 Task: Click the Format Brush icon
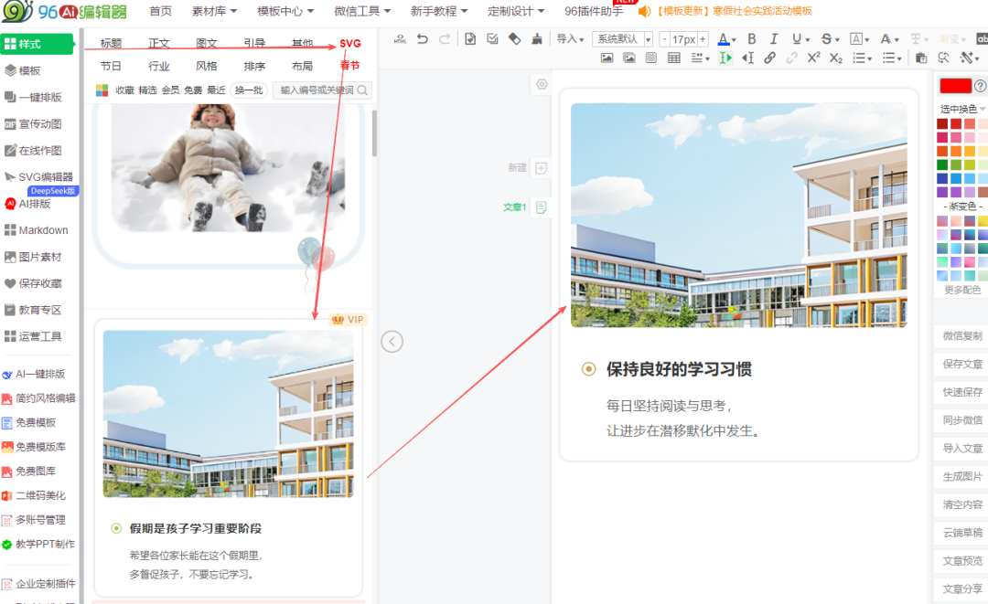coord(535,38)
